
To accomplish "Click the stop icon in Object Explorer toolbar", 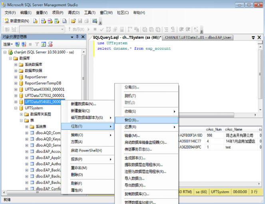I will (30, 44).
